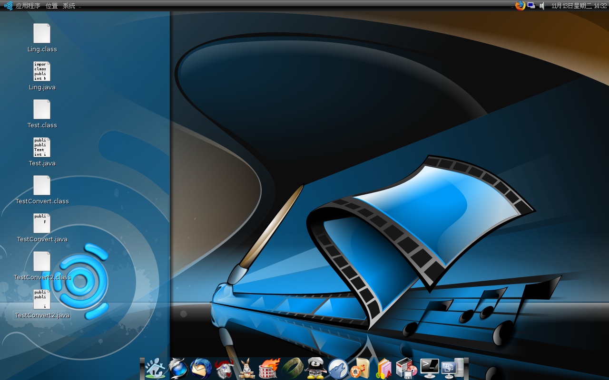Launch the terminal from the dock
609x380 pixels.
[429, 368]
